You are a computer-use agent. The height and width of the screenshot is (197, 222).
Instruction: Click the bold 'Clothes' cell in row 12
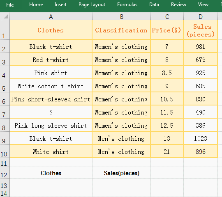point(51,173)
